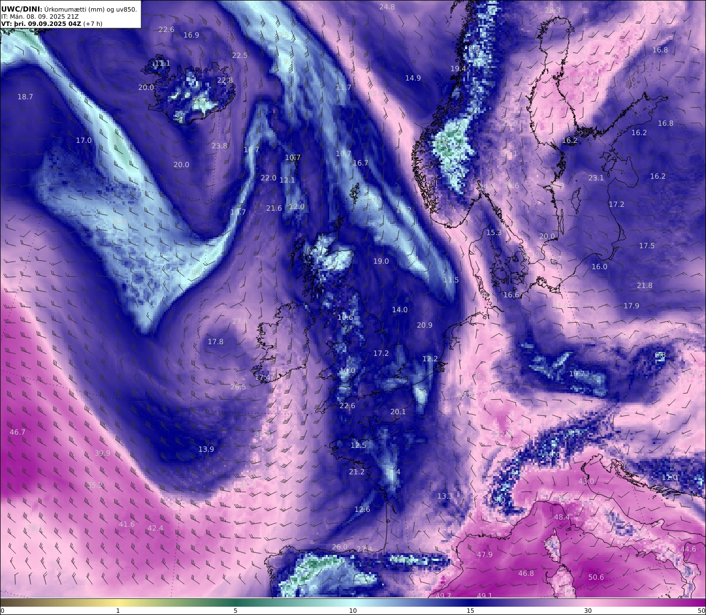Click the 23.8 value south of Iceland
706x615 pixels.
point(220,146)
